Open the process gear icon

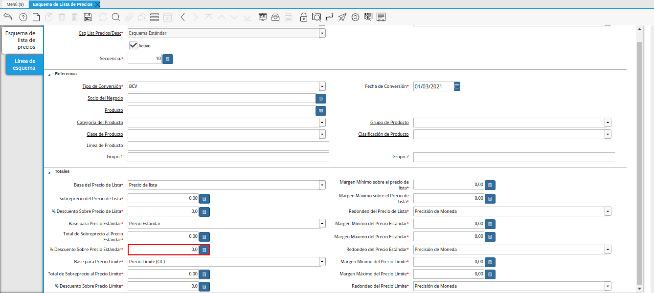(x=356, y=17)
